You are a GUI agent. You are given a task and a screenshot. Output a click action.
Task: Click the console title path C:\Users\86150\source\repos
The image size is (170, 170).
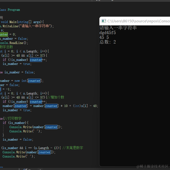[133, 21]
